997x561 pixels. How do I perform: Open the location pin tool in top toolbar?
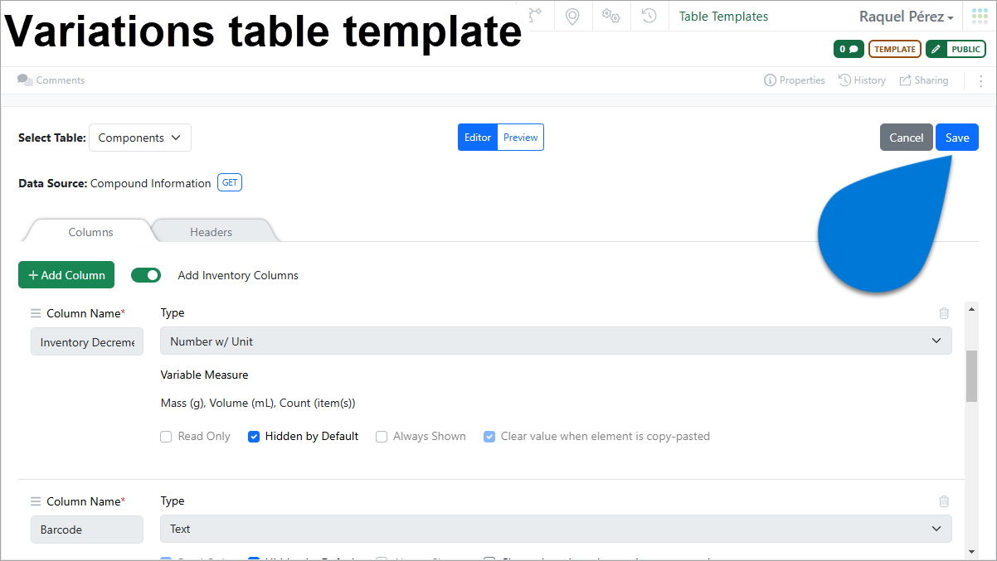572,15
